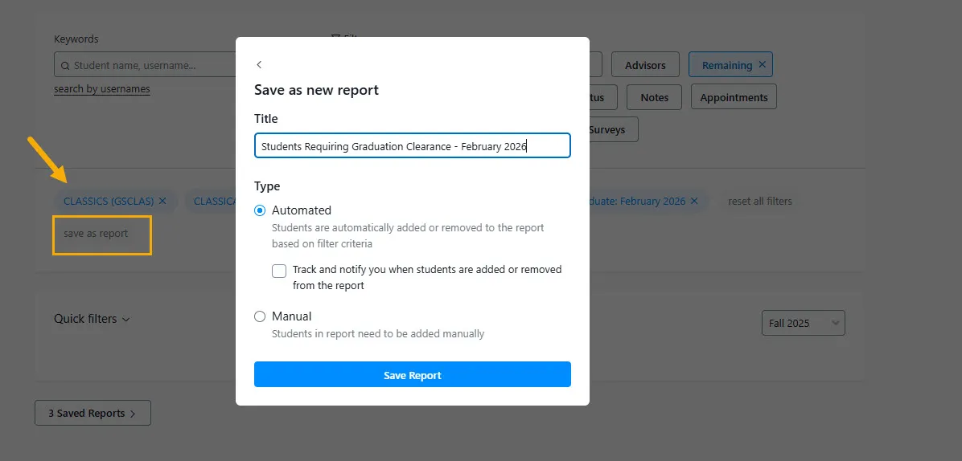Open the Notes filter

point(655,97)
